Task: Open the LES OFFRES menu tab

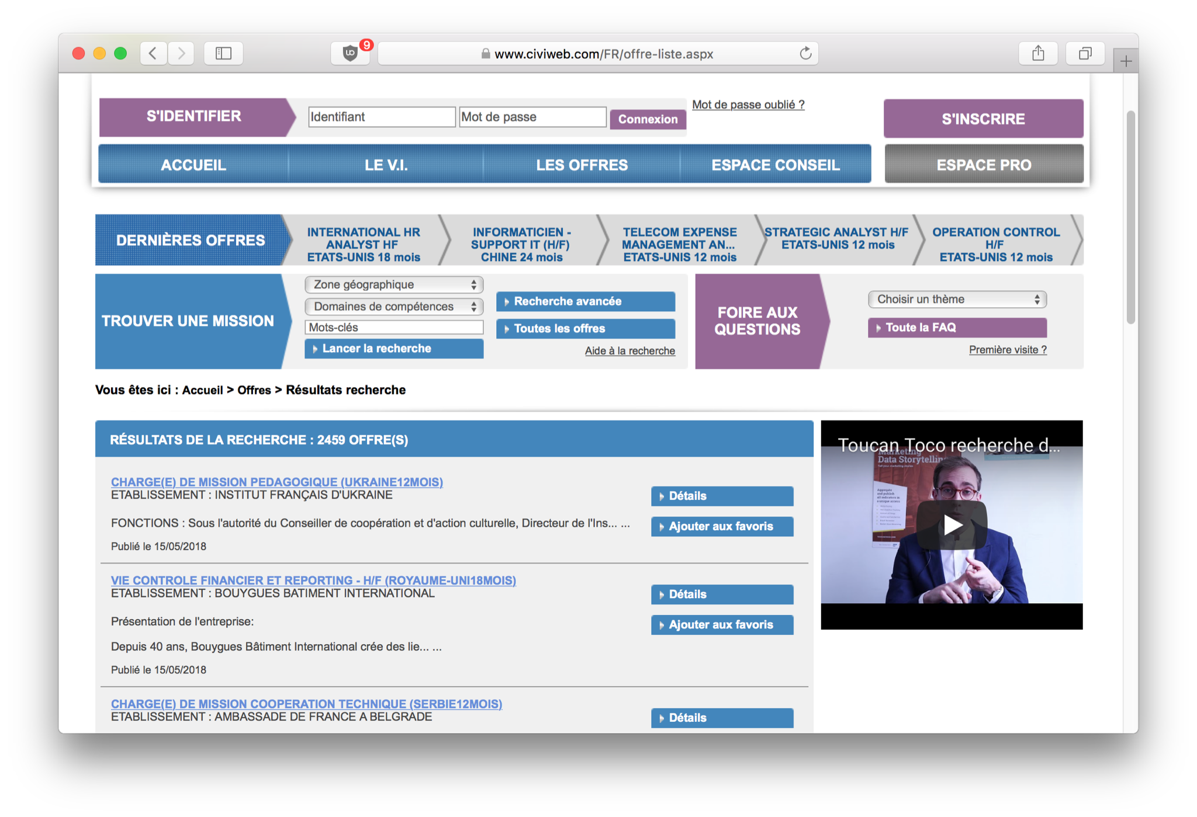Action: [x=582, y=165]
